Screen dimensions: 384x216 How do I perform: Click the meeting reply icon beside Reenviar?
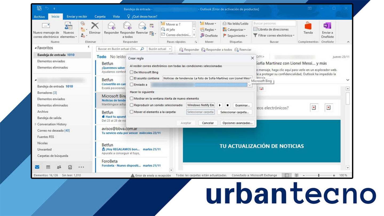(151, 26)
